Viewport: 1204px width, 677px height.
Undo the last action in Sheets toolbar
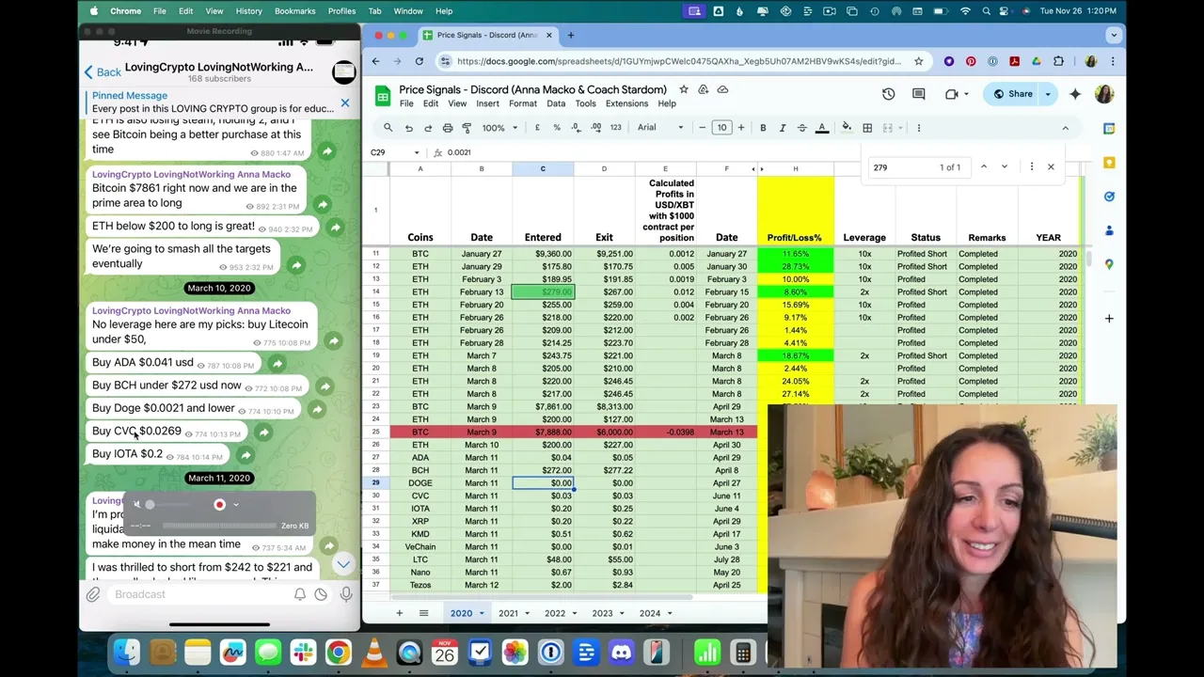(x=408, y=128)
